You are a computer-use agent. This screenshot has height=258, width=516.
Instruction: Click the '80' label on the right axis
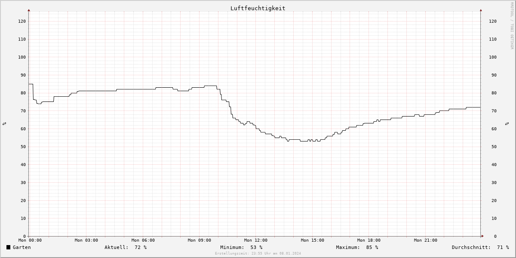[494, 93]
